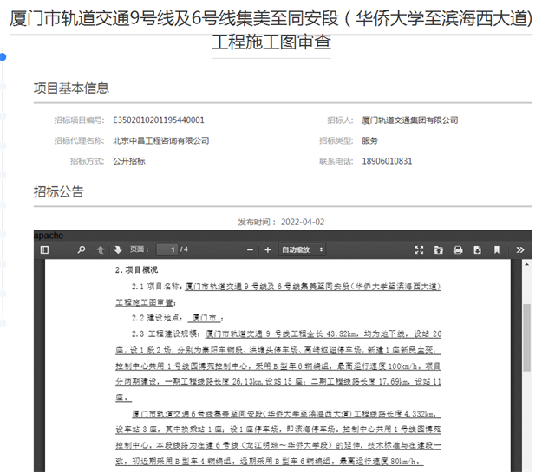Click the PDF vertical scrollbar thumb

pyautogui.click(x=526, y=338)
